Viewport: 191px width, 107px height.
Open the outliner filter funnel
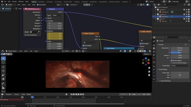click(x=185, y=5)
